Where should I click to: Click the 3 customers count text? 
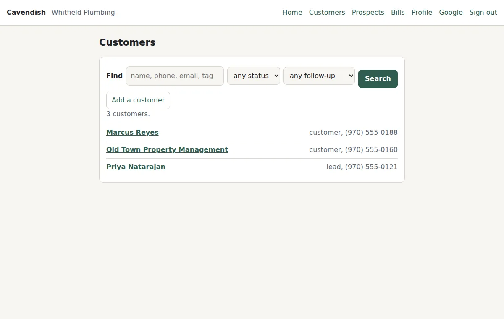(x=128, y=114)
